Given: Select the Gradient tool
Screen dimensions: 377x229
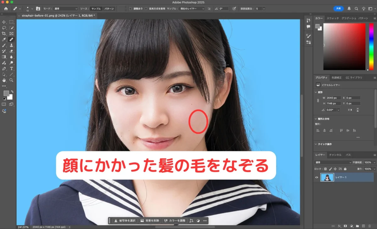Looking at the screenshot, I should [4, 57].
